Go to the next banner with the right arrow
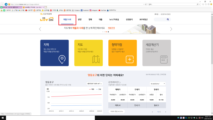This screenshot has height=120, width=213. 171,29
